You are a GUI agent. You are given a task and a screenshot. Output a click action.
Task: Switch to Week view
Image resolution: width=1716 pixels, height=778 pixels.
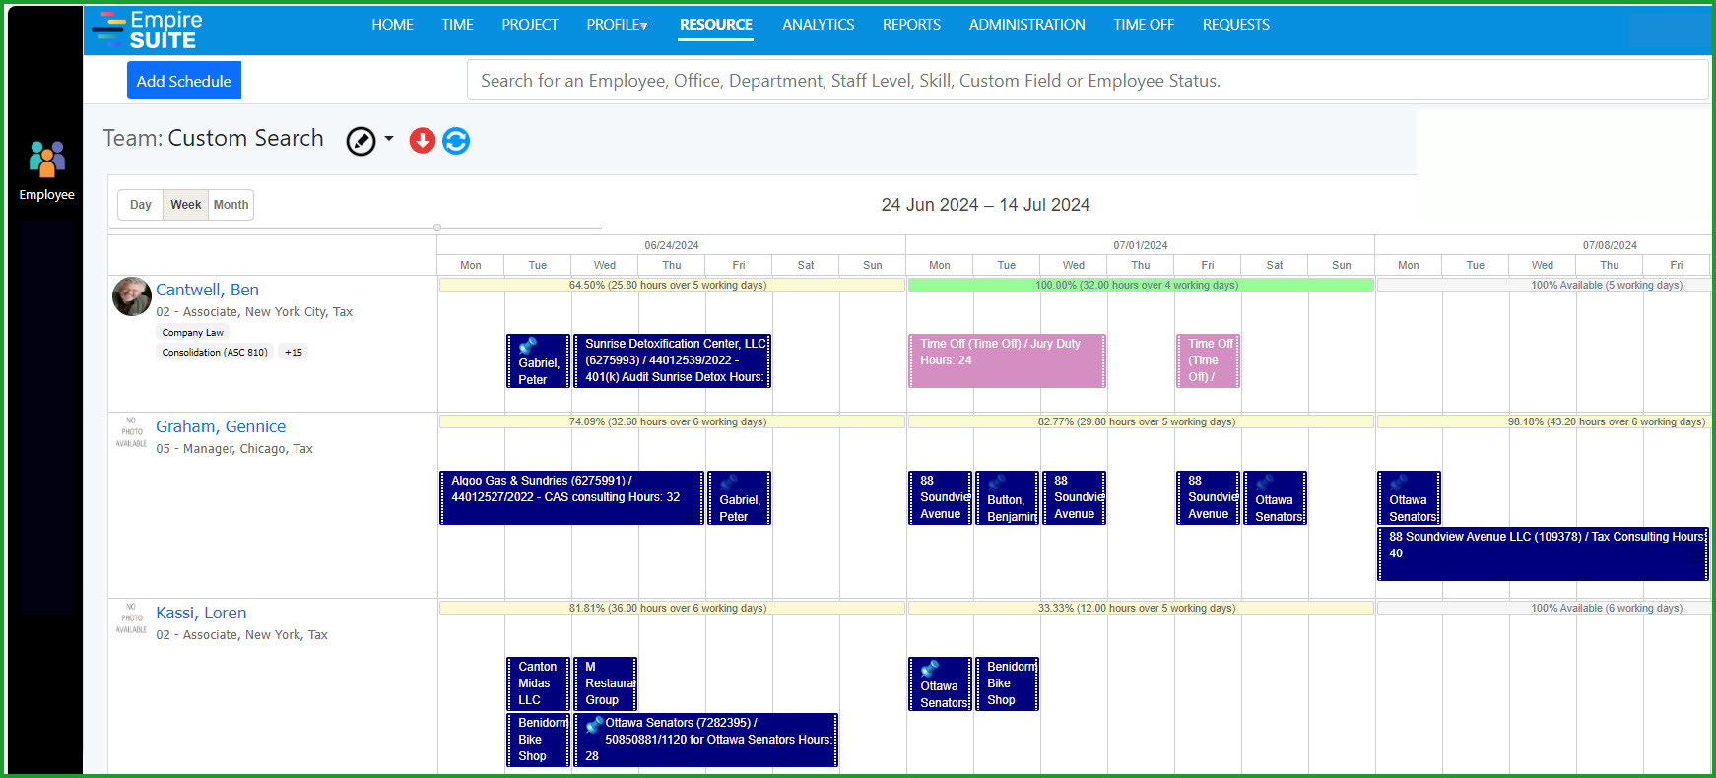click(x=185, y=205)
